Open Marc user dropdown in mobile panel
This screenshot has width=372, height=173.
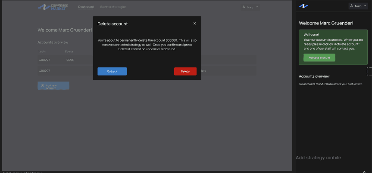[x=358, y=6]
